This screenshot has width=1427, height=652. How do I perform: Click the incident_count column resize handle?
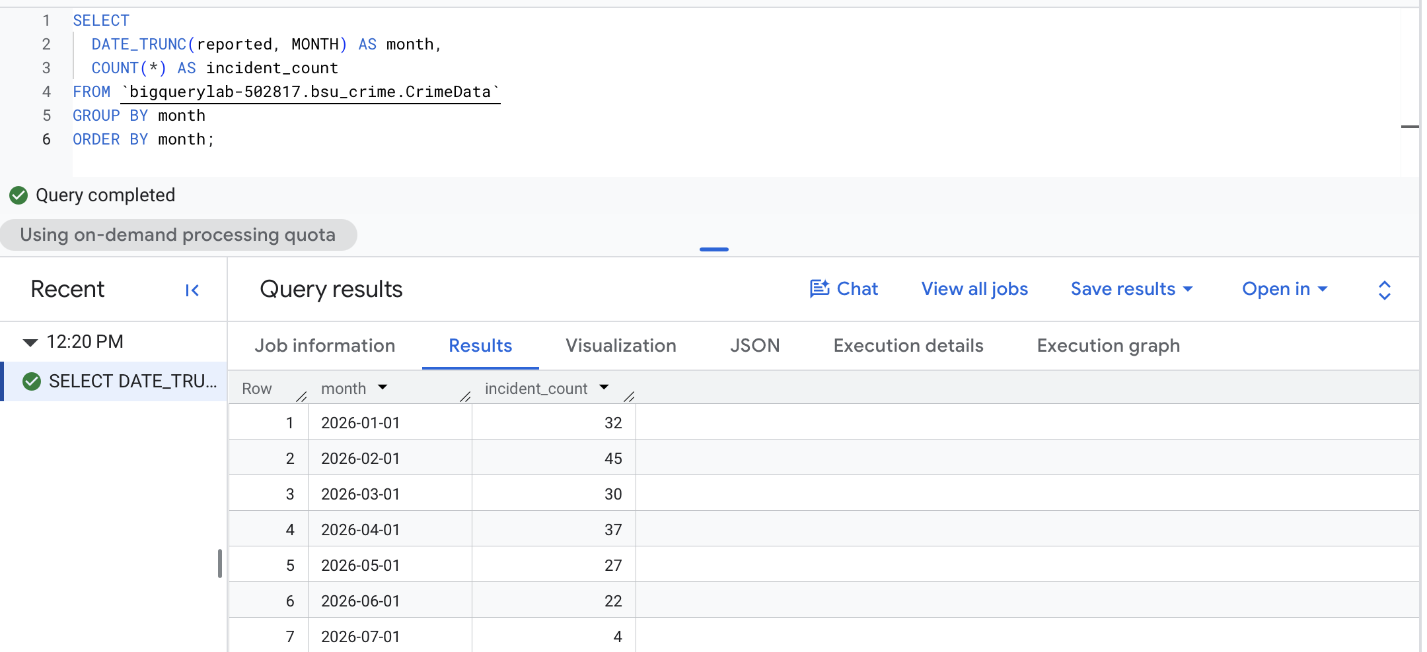pyautogui.click(x=629, y=396)
